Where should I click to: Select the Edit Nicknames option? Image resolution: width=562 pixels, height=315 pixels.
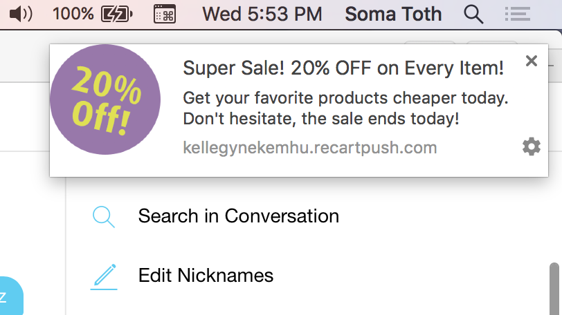coord(206,276)
